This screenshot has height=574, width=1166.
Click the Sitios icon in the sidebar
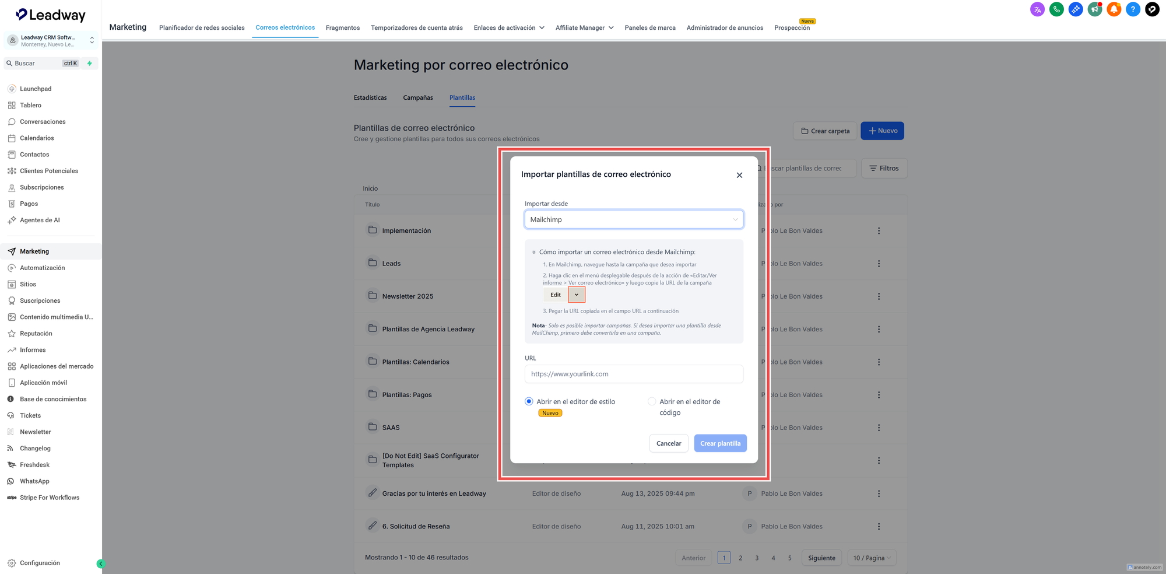12,284
